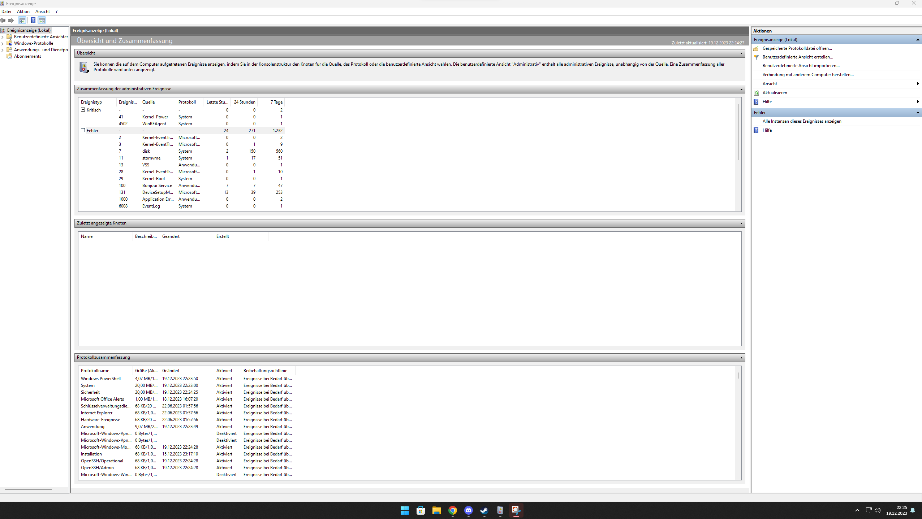Expand the Benutzerdefinierte Ansichten tree node
922x519 pixels.
(3, 37)
